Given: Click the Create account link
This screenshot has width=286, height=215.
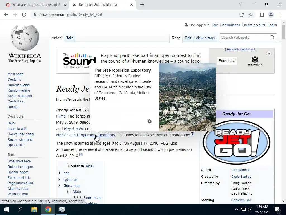Looking at the screenshot, I should click(254, 25).
